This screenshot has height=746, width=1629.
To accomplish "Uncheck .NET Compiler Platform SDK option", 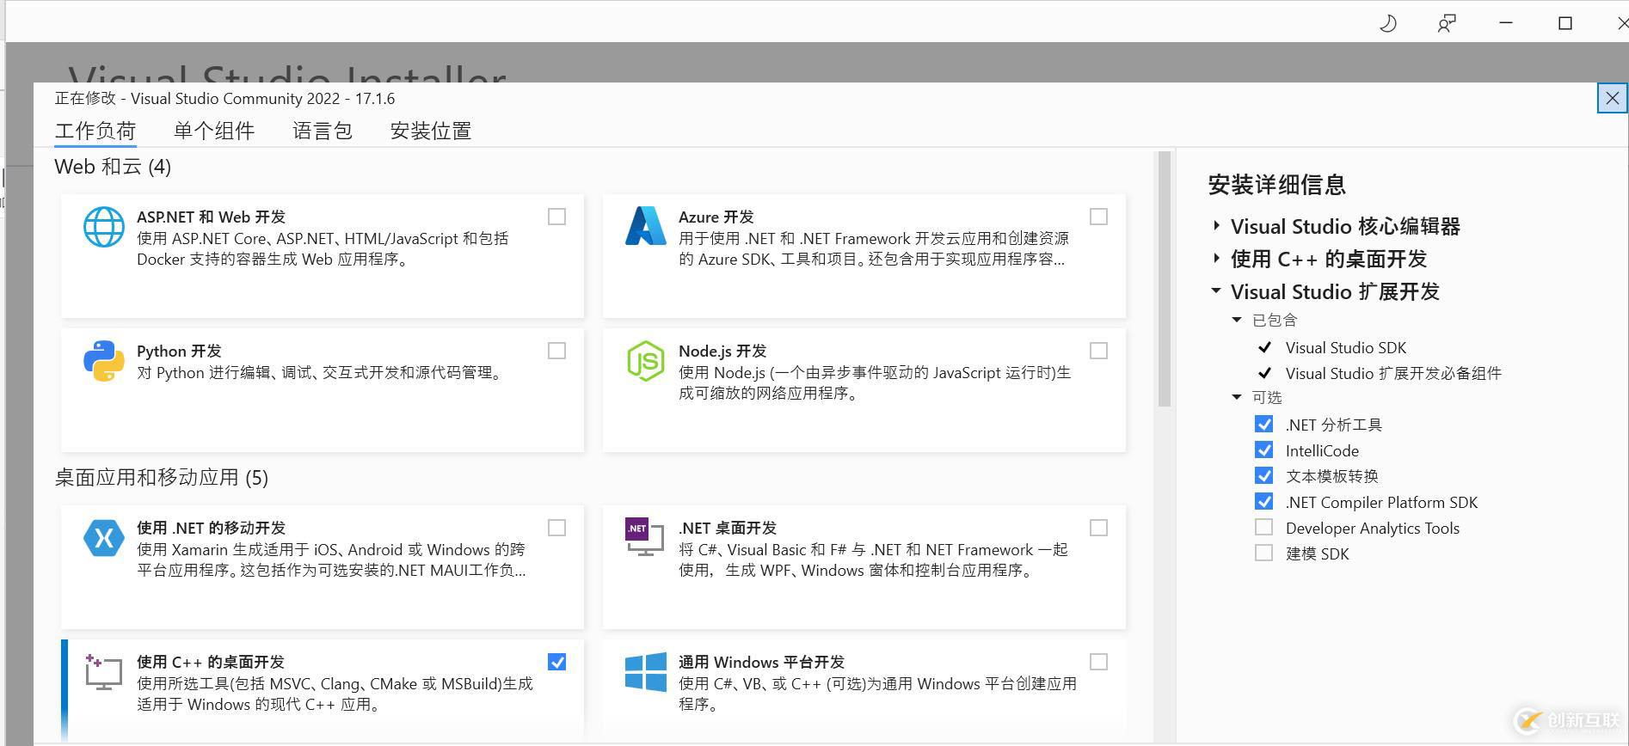I will tap(1263, 502).
